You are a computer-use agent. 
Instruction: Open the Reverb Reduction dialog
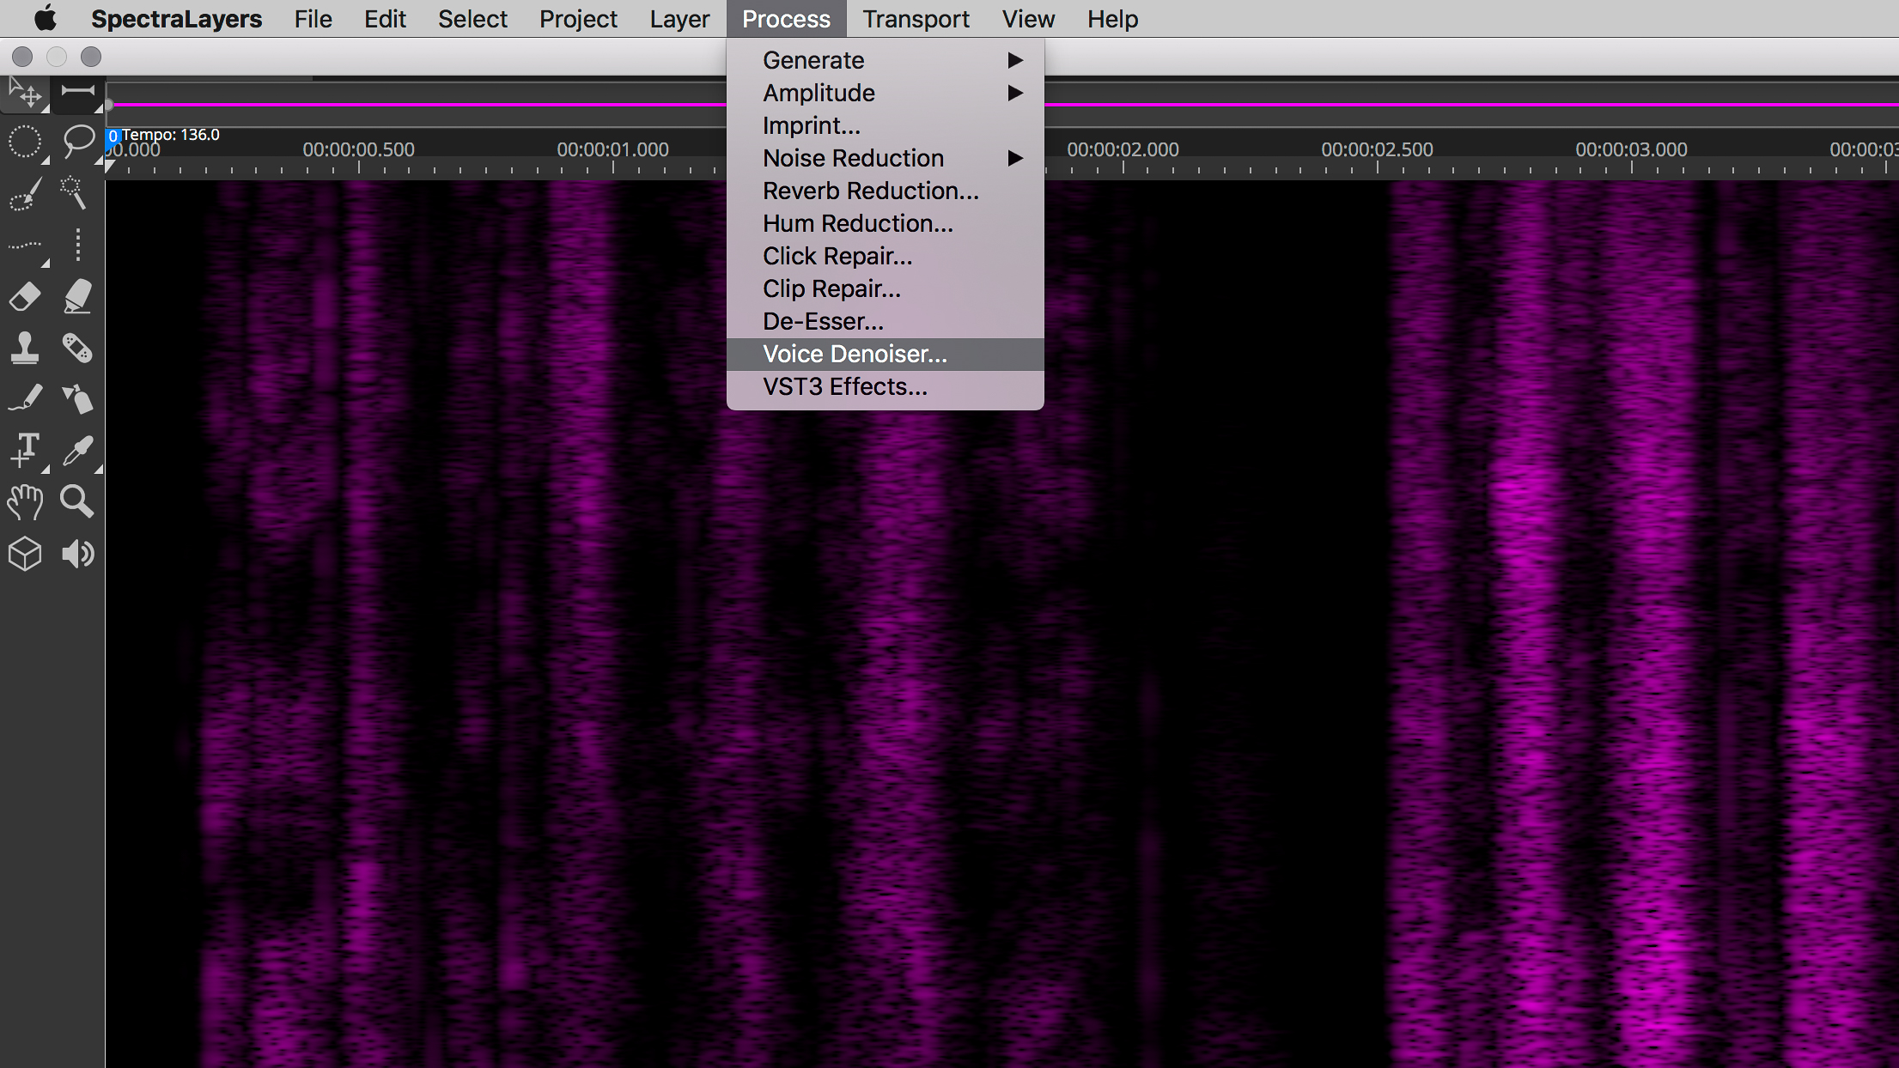pyautogui.click(x=870, y=191)
